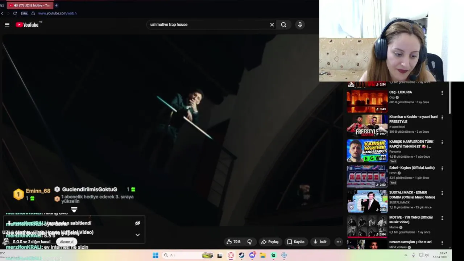Switch to UZI & Motive browser tab
Viewport: 464px width, 261px height.
[30, 5]
